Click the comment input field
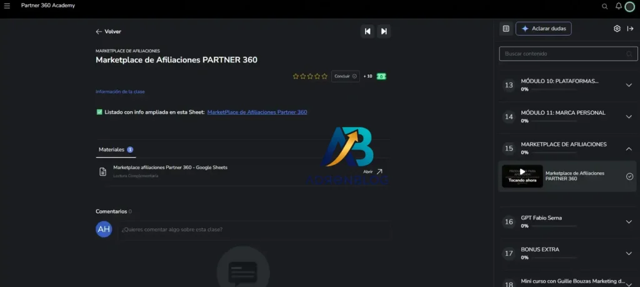The width and height of the screenshot is (640, 287). pos(254,230)
